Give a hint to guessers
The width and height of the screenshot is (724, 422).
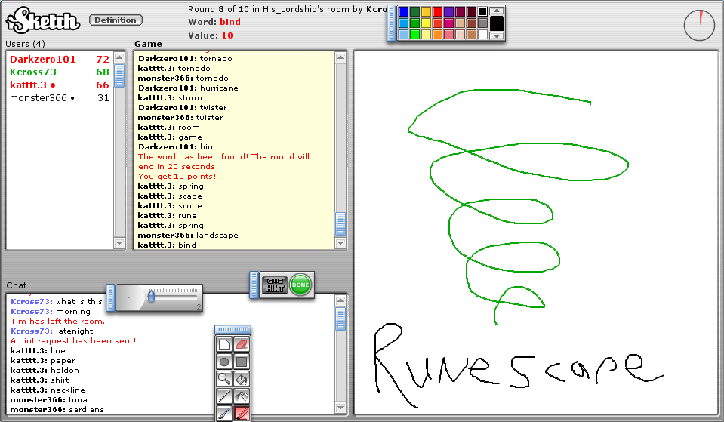click(x=275, y=285)
